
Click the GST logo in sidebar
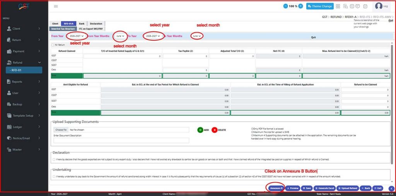pos(24,7)
